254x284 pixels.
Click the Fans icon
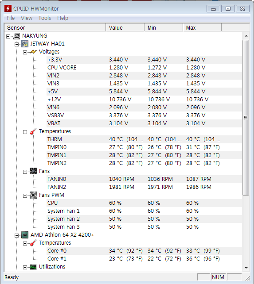point(33,171)
